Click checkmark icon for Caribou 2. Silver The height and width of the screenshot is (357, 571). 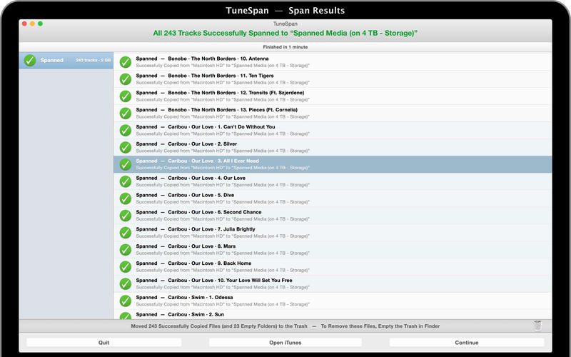[125, 147]
